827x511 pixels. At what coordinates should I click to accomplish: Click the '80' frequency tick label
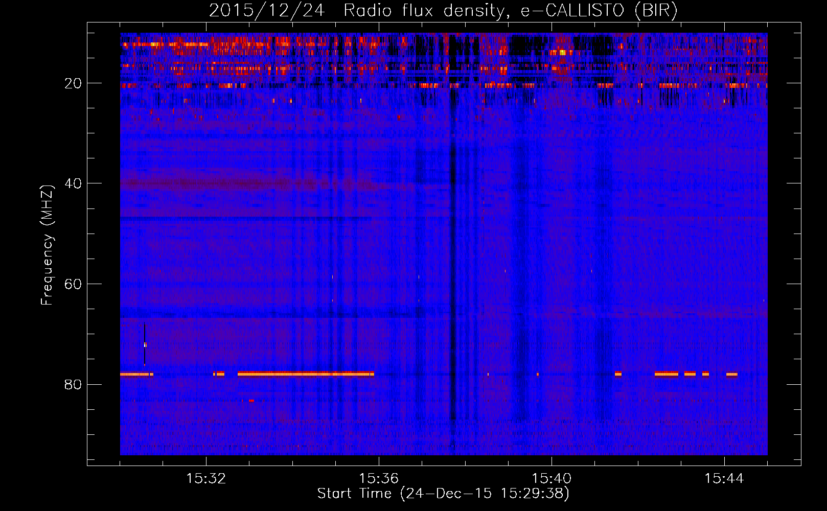tap(73, 384)
